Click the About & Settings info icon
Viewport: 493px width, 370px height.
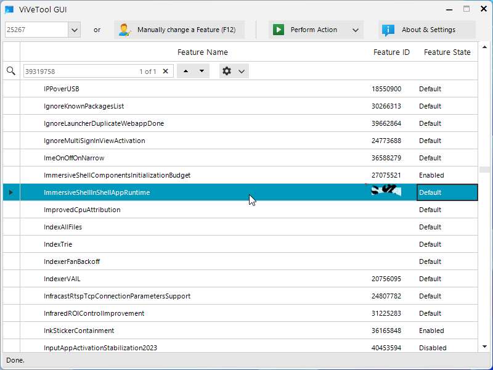[388, 30]
